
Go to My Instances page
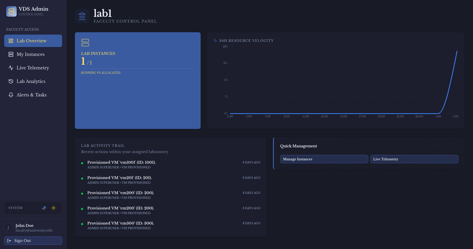click(33, 54)
